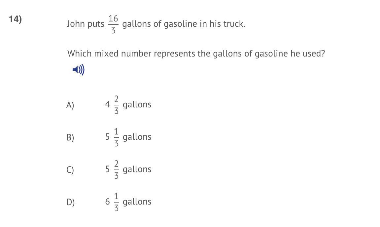380x227 pixels.
Task: Select answer letter A)
Action: pos(70,105)
